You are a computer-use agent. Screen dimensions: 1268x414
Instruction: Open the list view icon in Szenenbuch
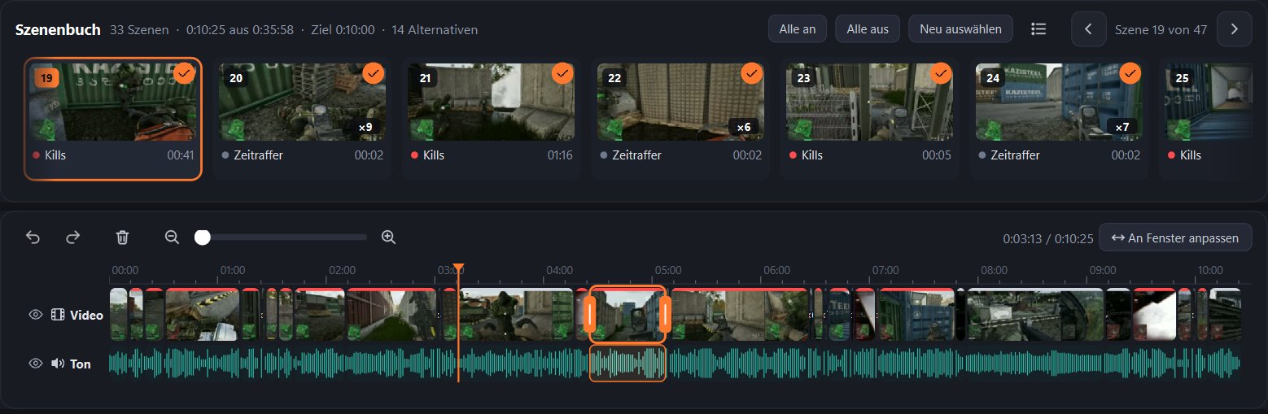point(1038,29)
